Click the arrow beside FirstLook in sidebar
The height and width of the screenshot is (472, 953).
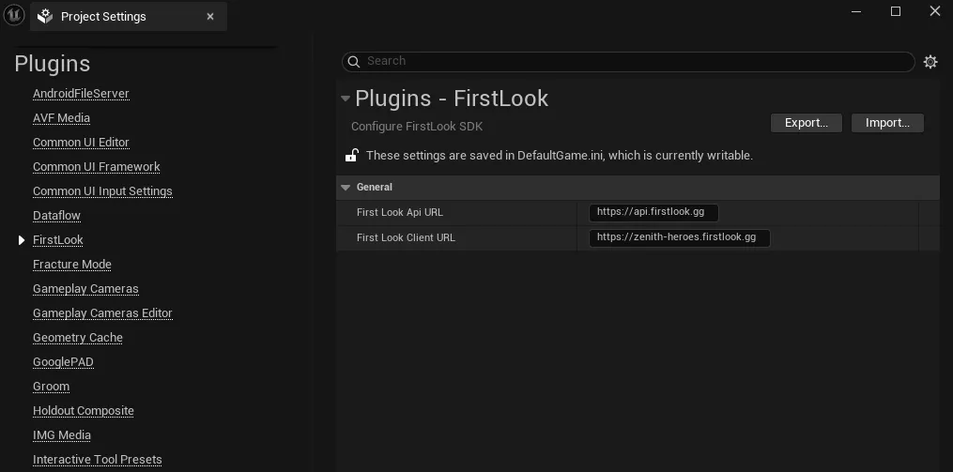(x=22, y=240)
